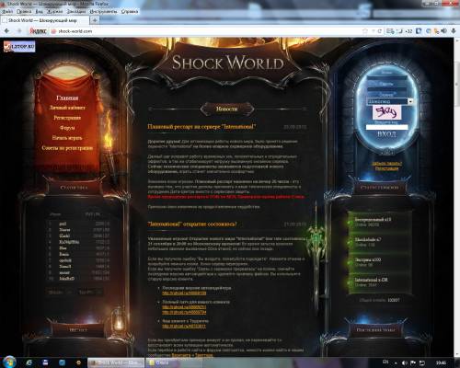Click the bookmark star in address bar
Viewport: 460px width, 368px height.
(365, 31)
